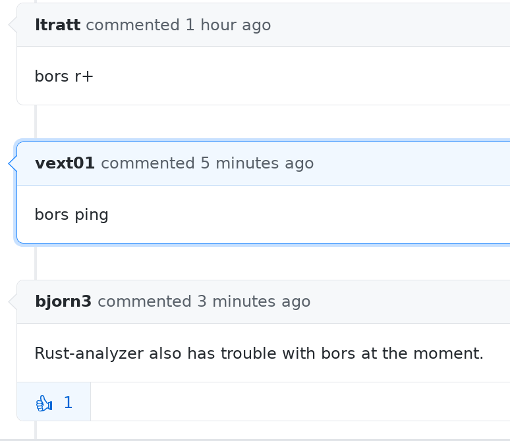
Task: Click the "5 minutes ago" timestamp
Action: click(257, 163)
